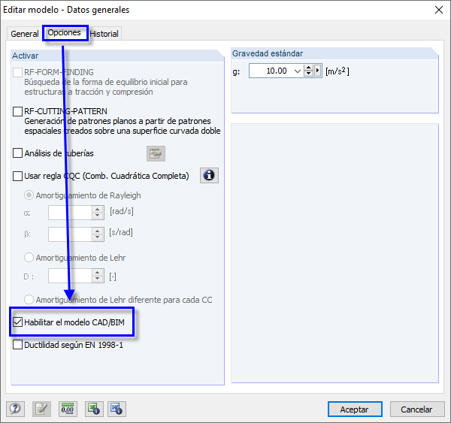Screen dimensions: 451x423
Task: Enable Análisis de tuberías checkbox
Action: 17,153
